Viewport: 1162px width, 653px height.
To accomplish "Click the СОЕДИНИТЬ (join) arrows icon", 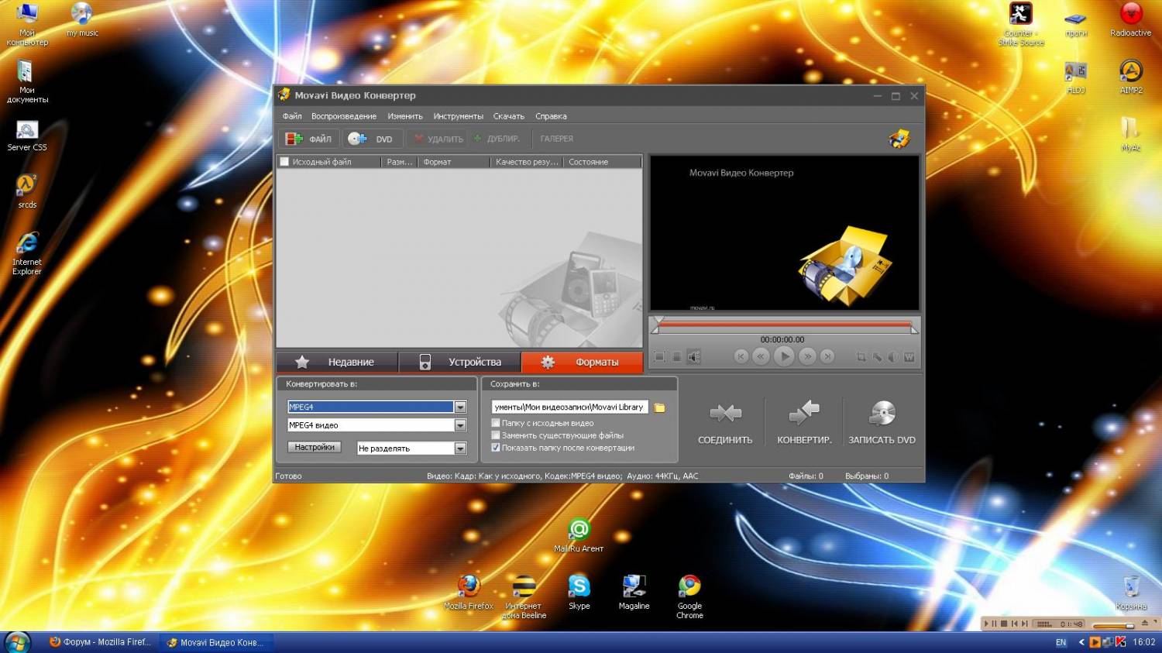I will coord(725,414).
